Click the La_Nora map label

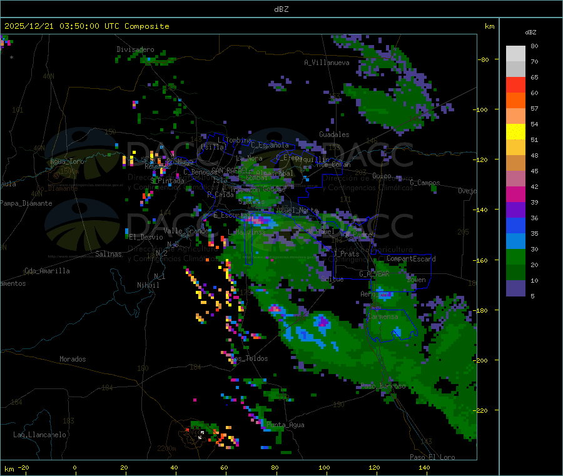point(249,158)
